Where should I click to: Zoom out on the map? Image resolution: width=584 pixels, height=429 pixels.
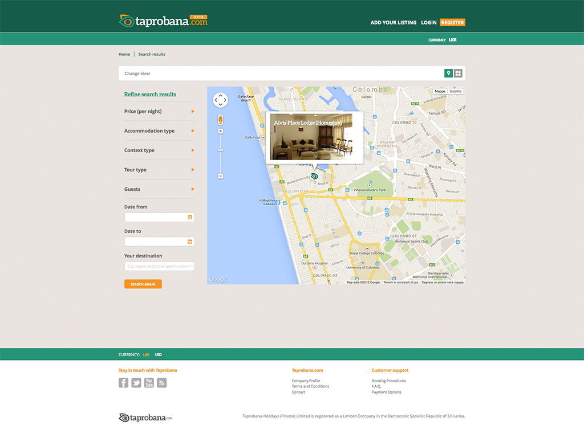point(221,176)
